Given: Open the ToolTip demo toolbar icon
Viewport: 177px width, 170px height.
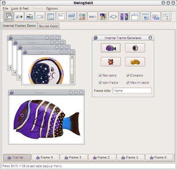Looking at the screenshot, I should click(x=156, y=17).
